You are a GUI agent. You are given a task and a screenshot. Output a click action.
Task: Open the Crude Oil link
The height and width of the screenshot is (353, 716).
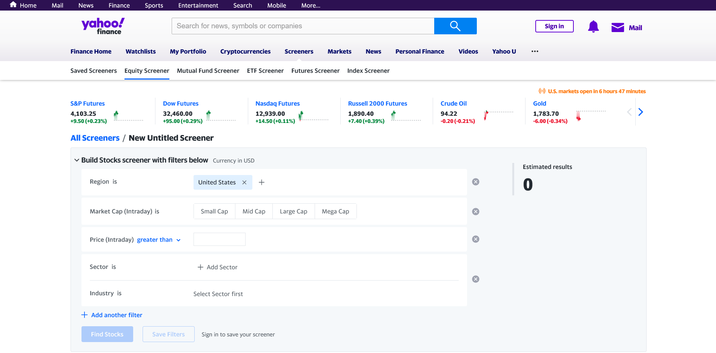click(453, 104)
